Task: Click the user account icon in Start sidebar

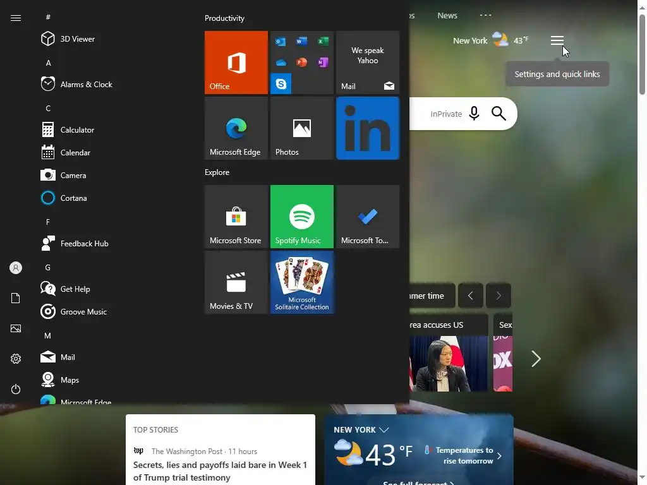Action: click(16, 268)
